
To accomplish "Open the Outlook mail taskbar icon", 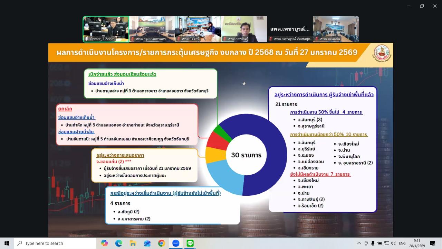I will click(147, 243).
